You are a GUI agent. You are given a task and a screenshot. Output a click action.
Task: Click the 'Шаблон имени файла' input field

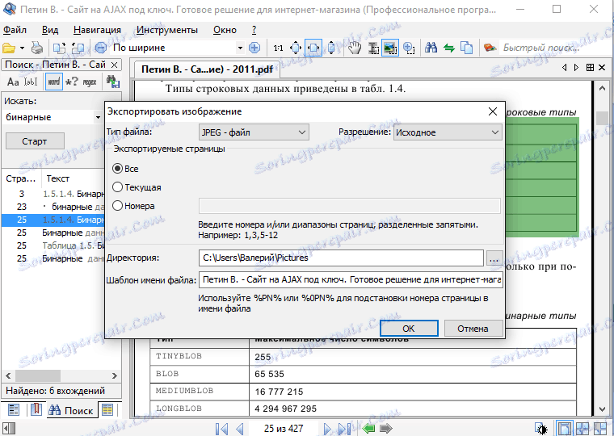pos(351,280)
